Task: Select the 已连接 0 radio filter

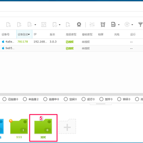Action: coord(4,99)
